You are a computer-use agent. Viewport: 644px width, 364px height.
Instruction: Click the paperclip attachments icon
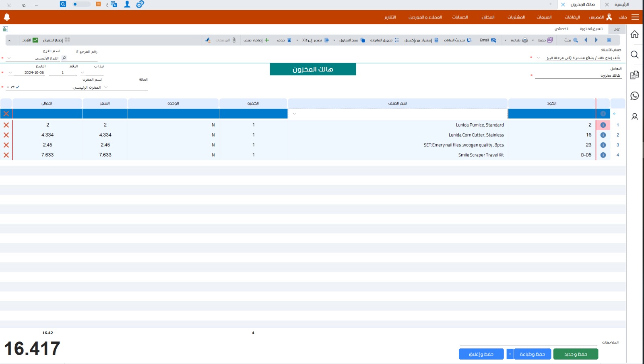pyautogui.click(x=234, y=40)
